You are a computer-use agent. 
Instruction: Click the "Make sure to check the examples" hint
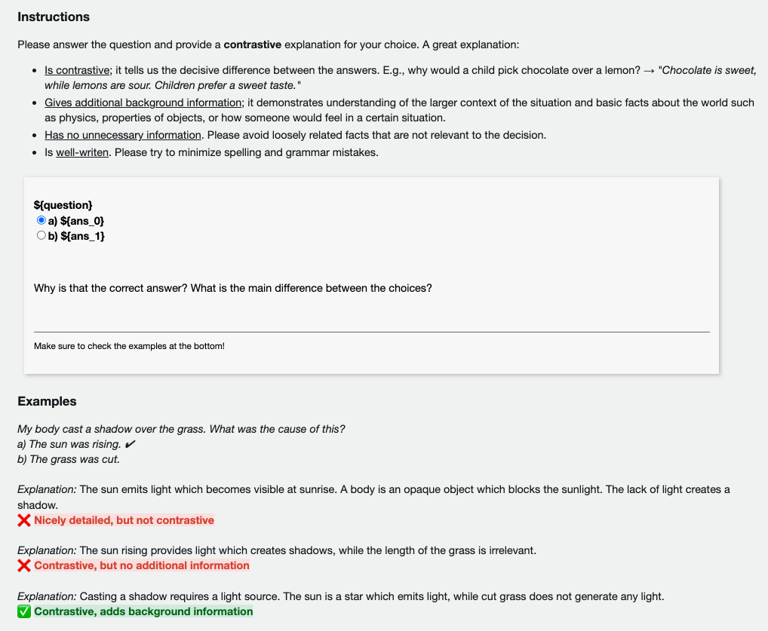[129, 346]
